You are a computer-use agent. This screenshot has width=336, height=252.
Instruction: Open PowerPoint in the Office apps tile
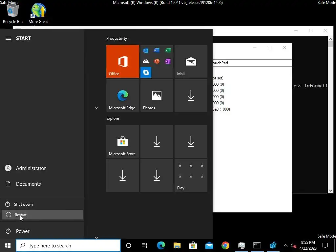click(157, 61)
